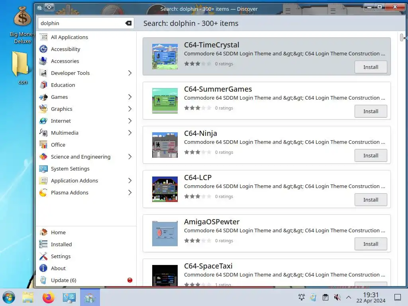The image size is (408, 306).
Task: Install C64-LCP theme
Action: [x=371, y=200]
